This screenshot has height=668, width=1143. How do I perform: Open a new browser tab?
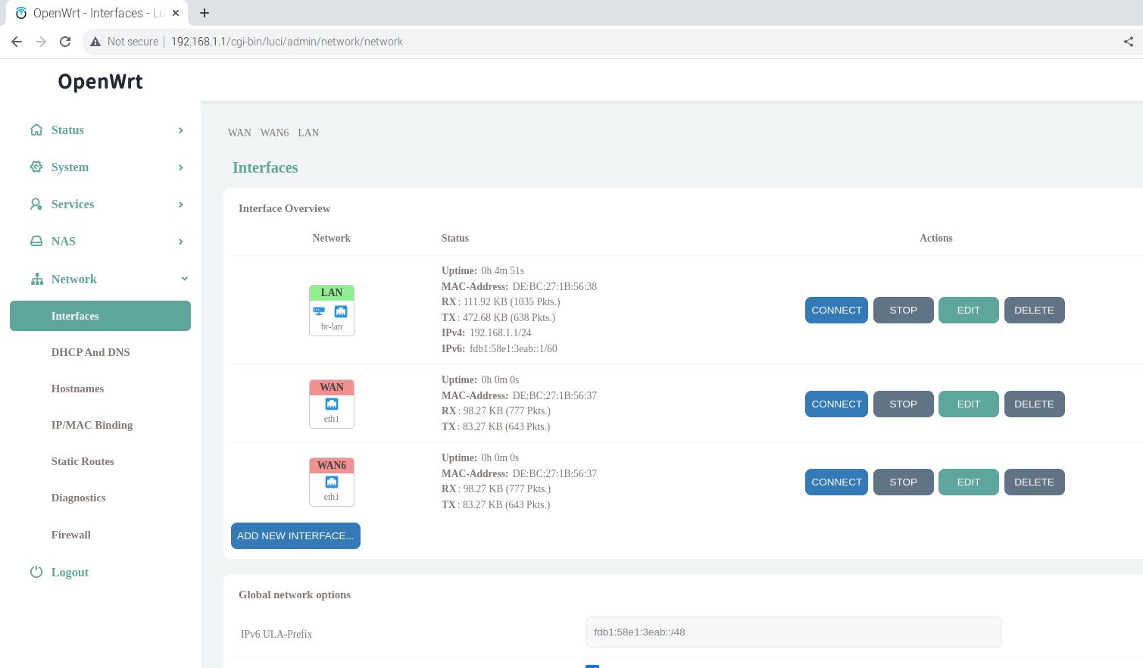coord(205,13)
